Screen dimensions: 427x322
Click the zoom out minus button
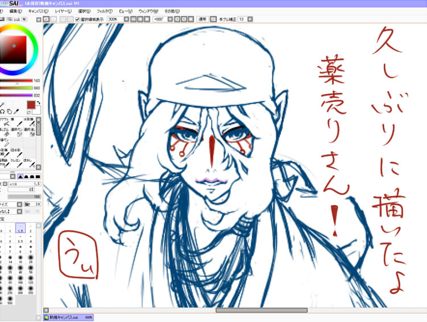pos(133,19)
